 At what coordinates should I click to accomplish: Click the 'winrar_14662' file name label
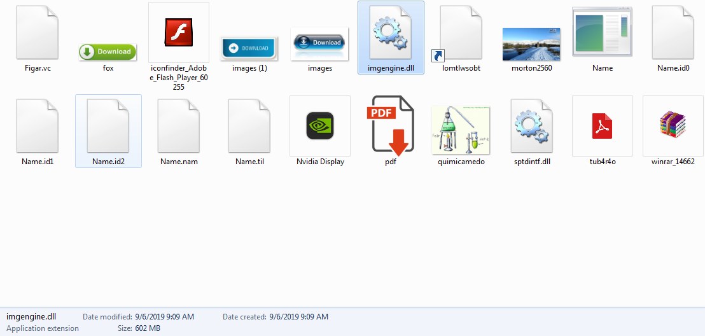[x=673, y=162]
